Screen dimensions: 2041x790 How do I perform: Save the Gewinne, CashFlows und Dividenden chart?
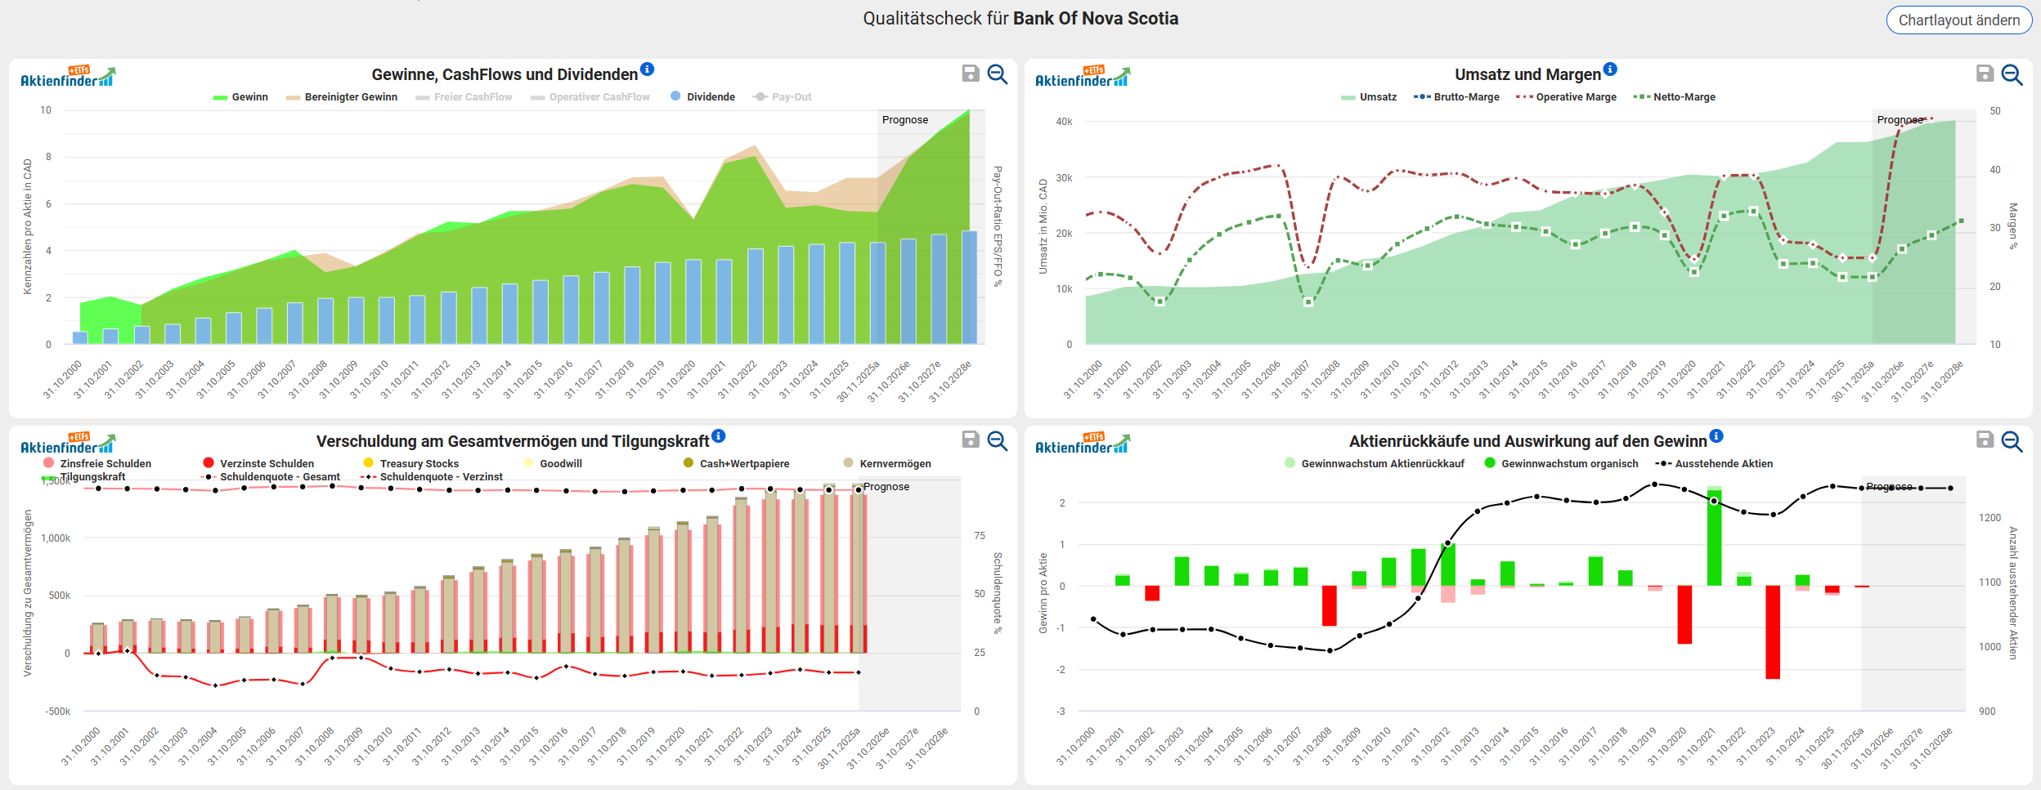(970, 74)
